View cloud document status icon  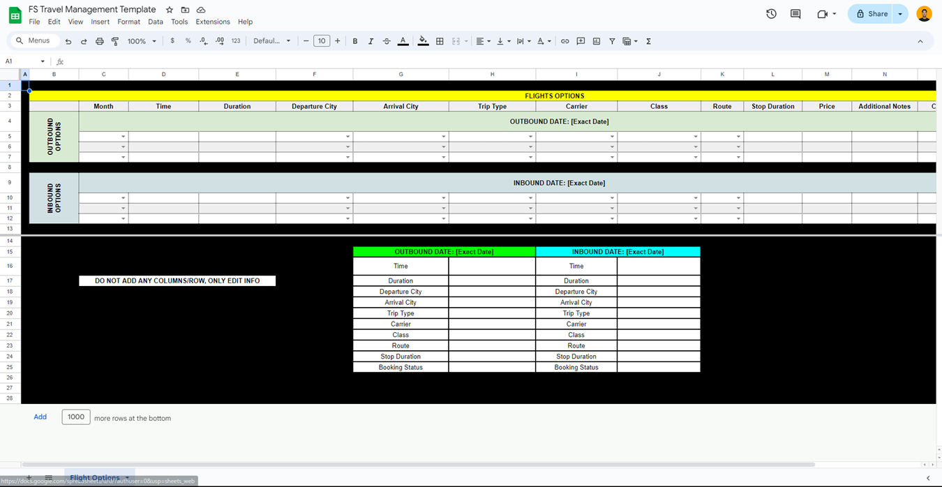click(201, 10)
